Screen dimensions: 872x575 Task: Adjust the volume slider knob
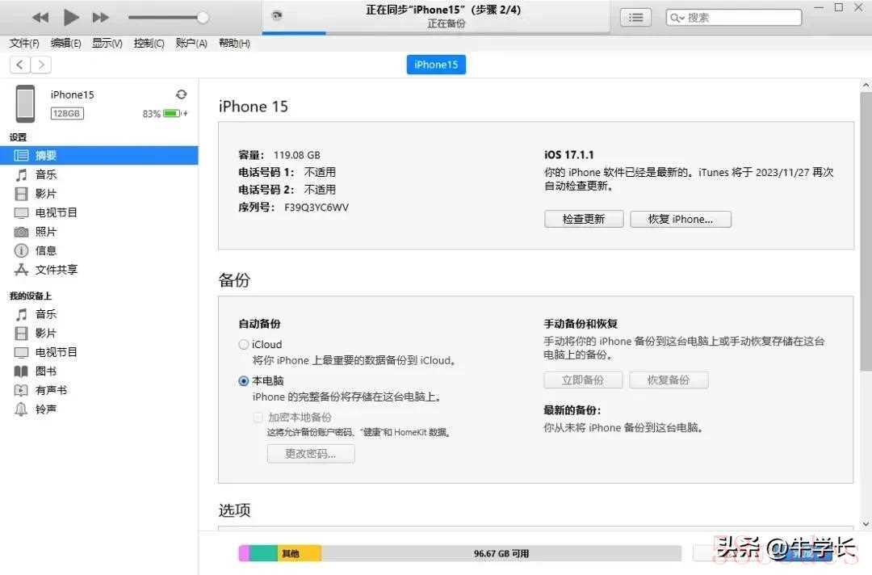(203, 18)
